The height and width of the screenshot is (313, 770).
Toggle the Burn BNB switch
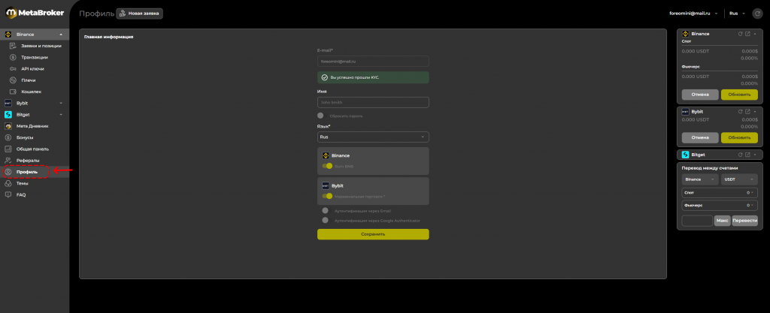click(328, 166)
